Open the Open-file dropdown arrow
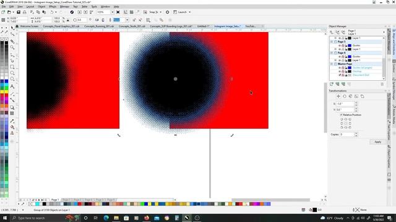This screenshot has width=396, height=222. [x=13, y=12]
